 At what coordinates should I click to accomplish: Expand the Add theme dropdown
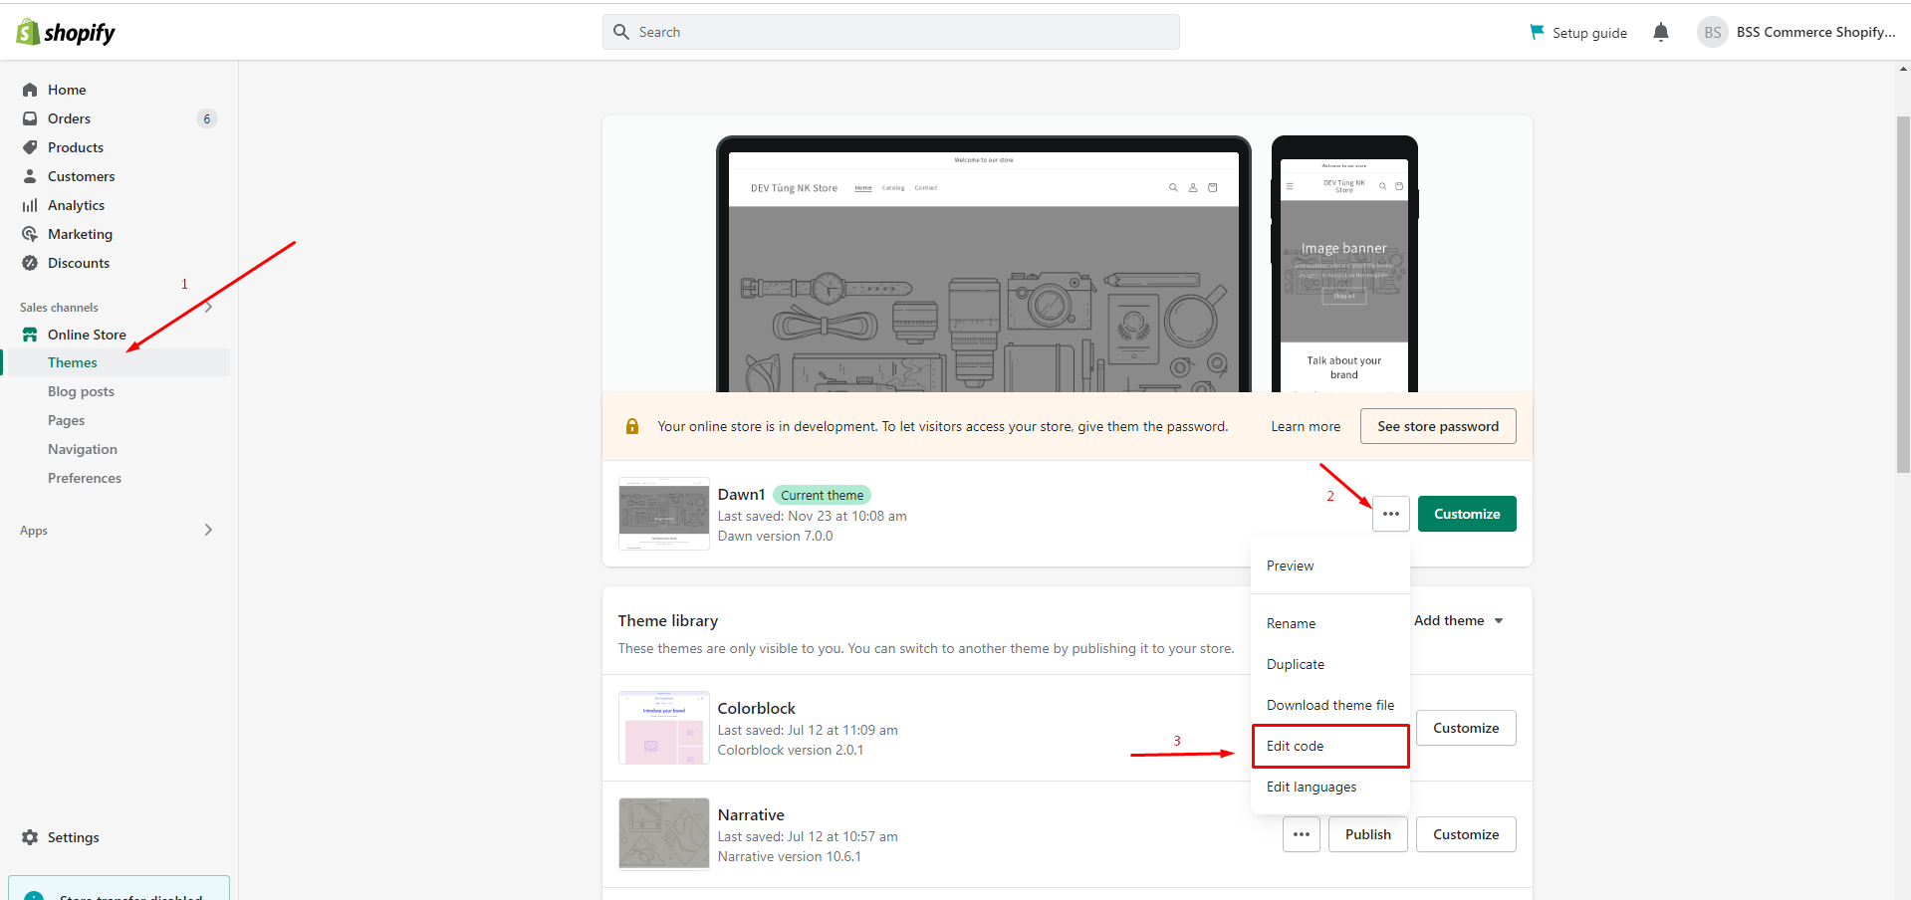pos(1459,620)
